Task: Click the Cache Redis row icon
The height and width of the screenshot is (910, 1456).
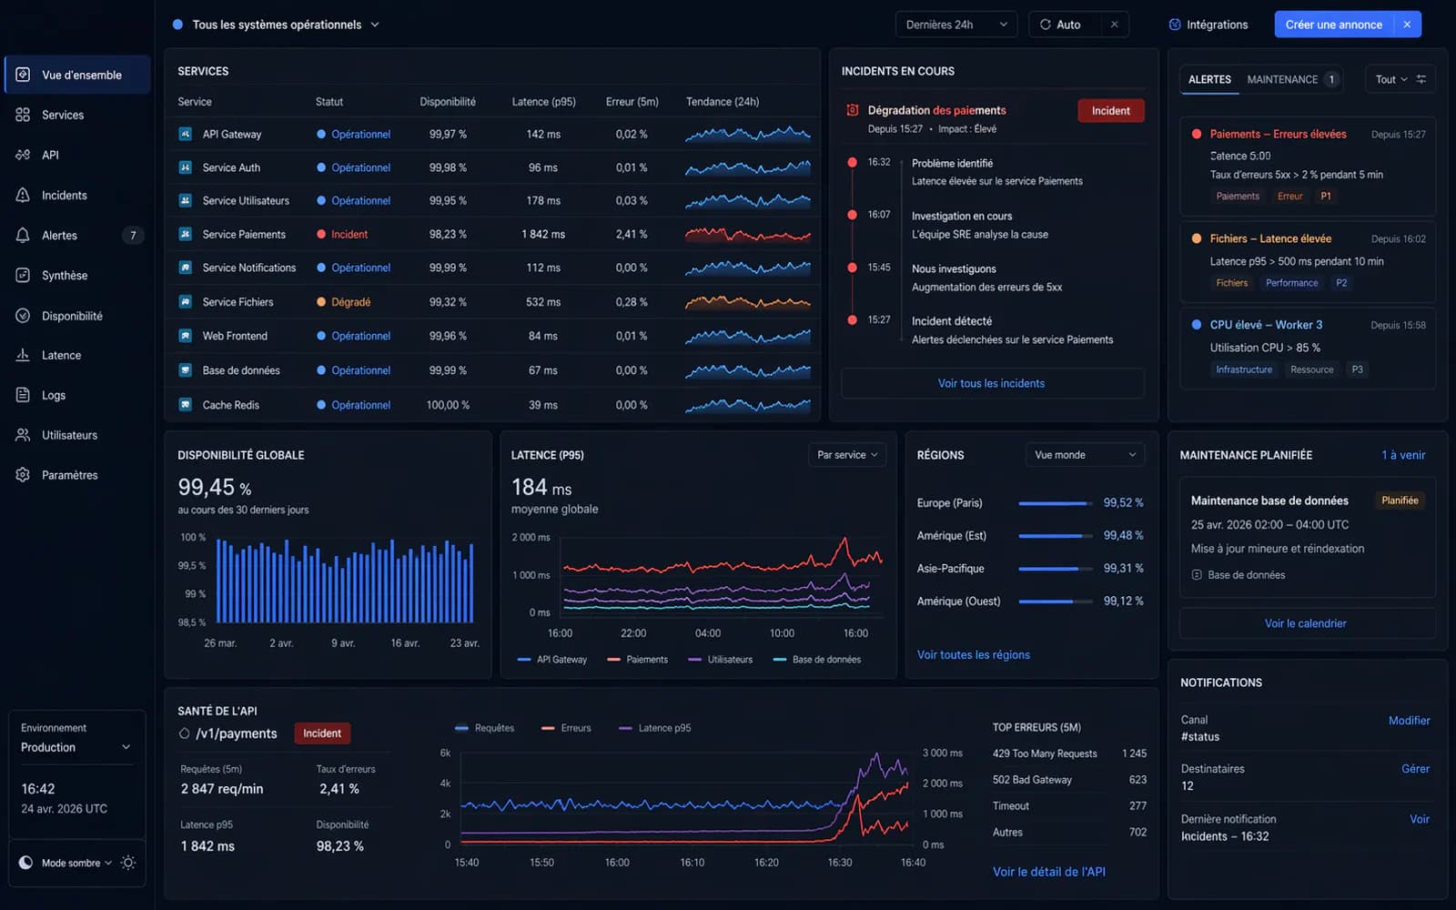Action: coord(185,404)
